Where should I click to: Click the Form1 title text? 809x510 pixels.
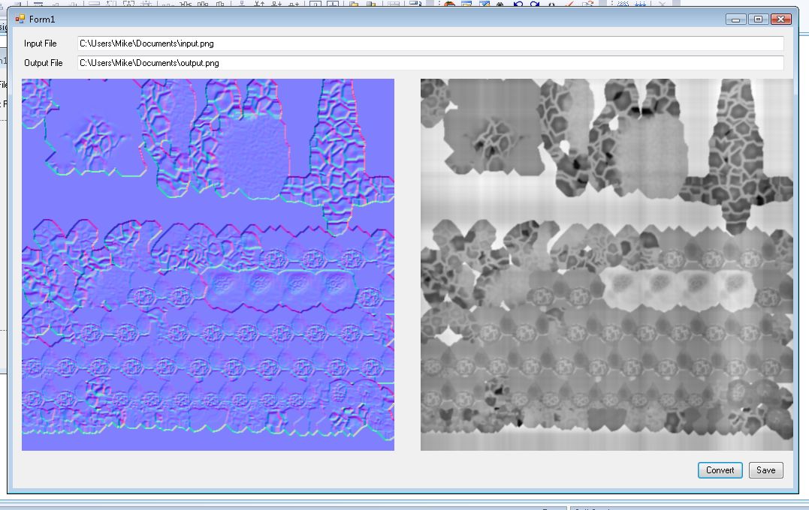[x=42, y=19]
